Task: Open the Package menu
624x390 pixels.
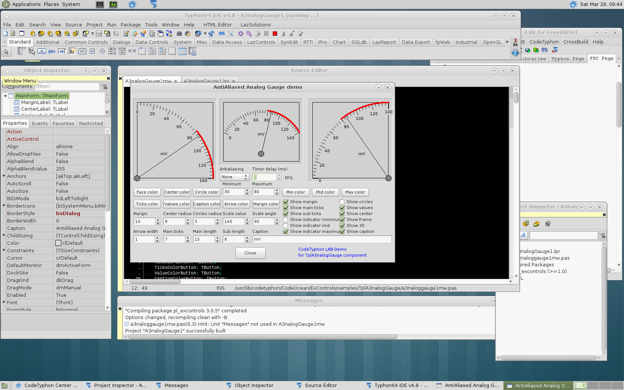Action: click(130, 25)
